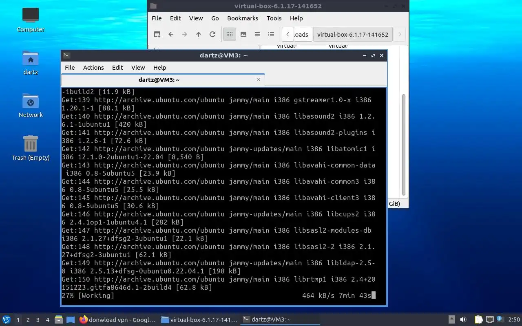Open Help menu in terminal window
Screen dimensions: 522x326
coord(159,67)
